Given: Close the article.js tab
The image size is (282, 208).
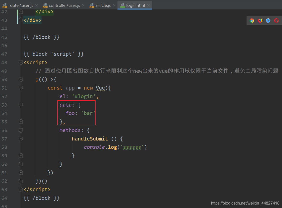Looking at the screenshot, I should coord(114,5).
